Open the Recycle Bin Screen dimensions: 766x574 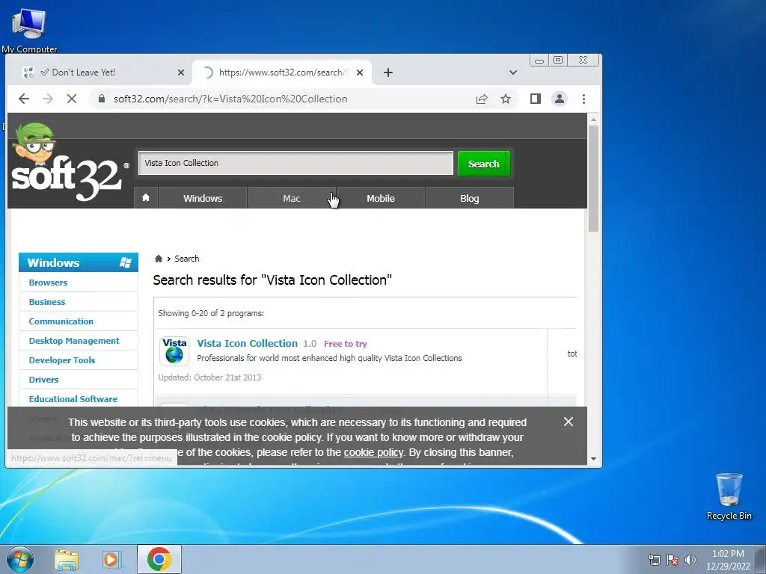pos(729,496)
